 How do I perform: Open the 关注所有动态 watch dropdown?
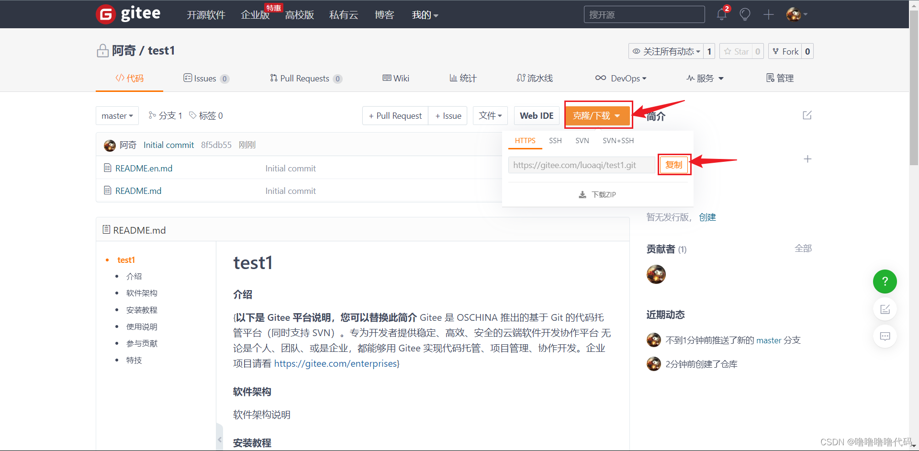666,51
